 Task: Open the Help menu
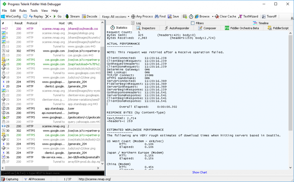(55, 11)
